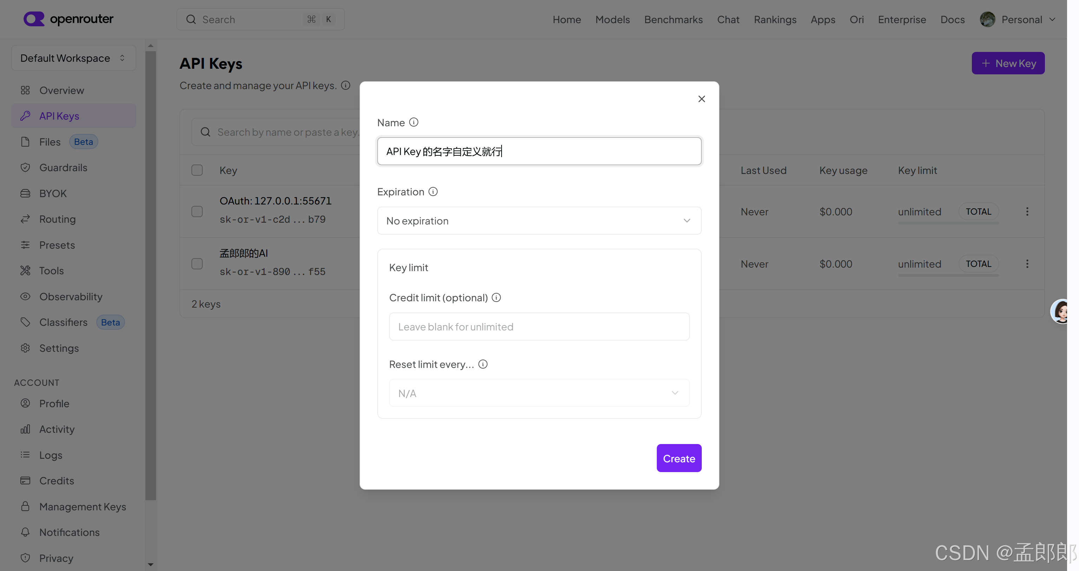Click the TOTAL badge in 孟郎郎的AI row
Viewport: 1079px width, 571px height.
[979, 264]
